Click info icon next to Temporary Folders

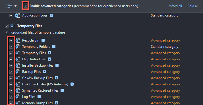(x=54, y=47)
